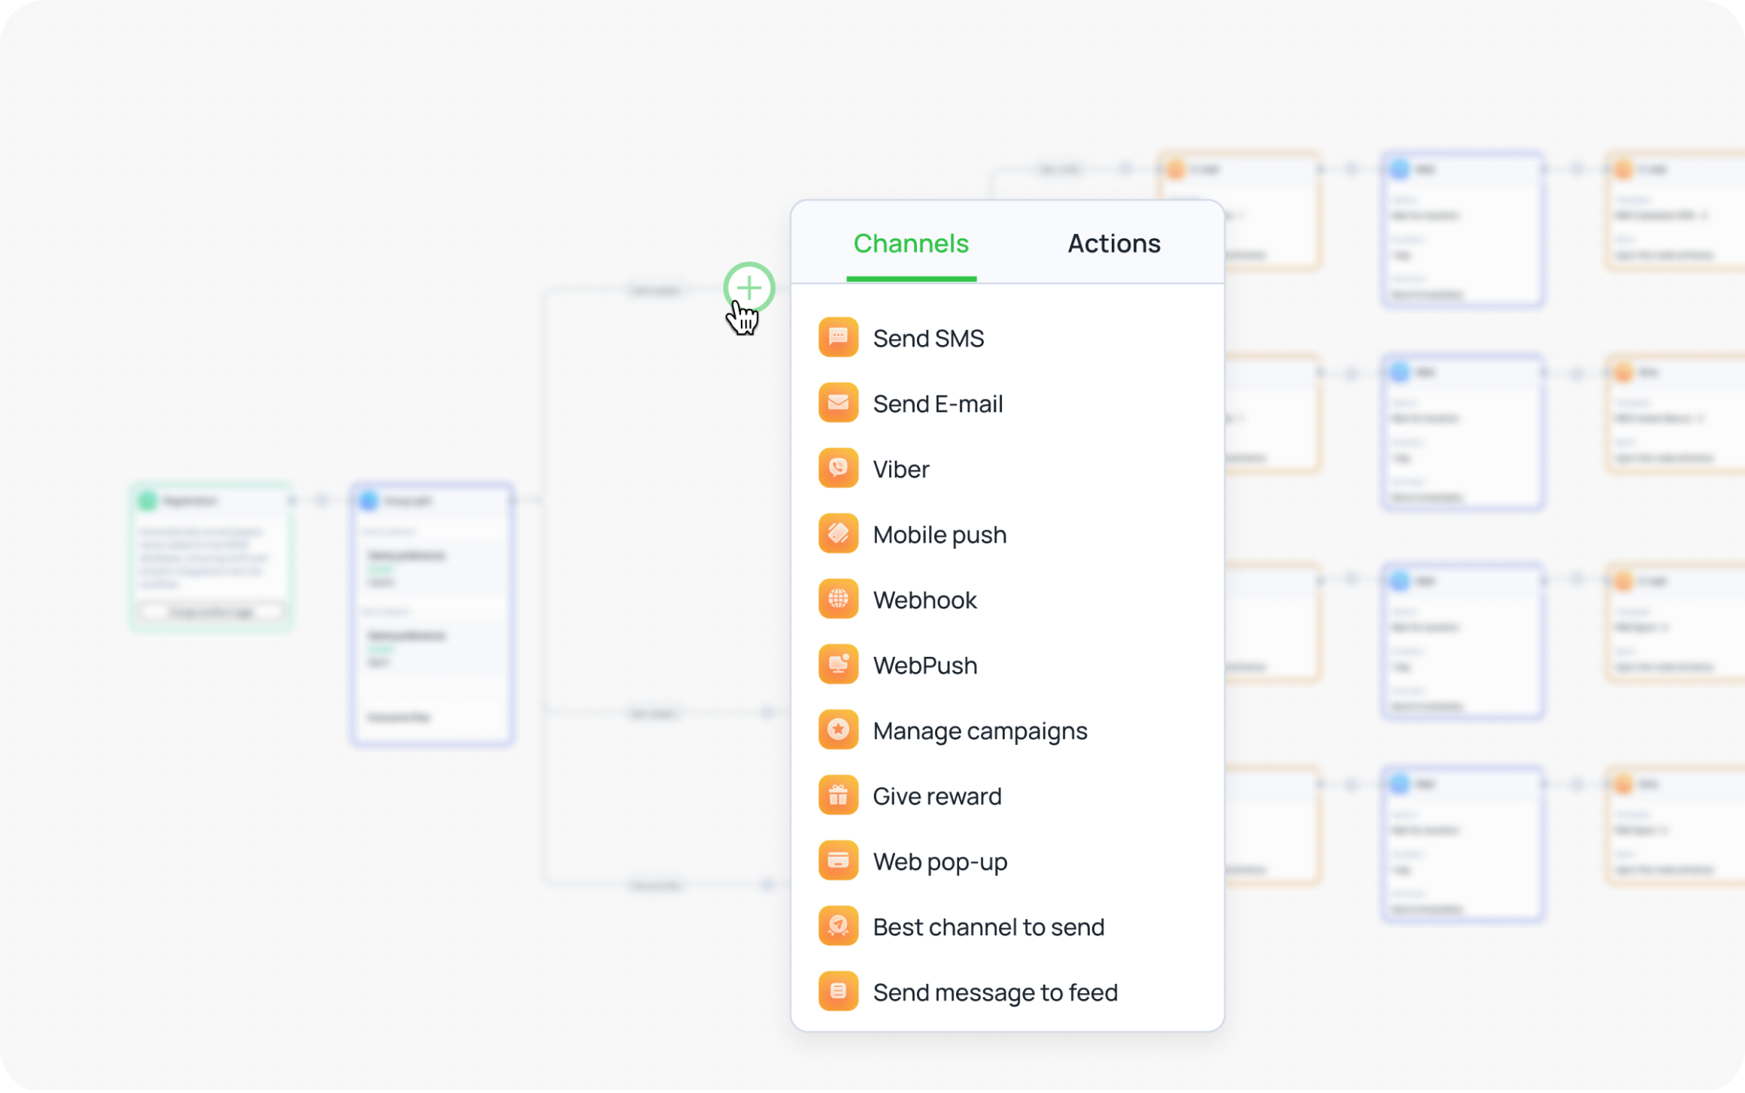
Task: Click the blurred blue node after Registration
Action: [432, 613]
